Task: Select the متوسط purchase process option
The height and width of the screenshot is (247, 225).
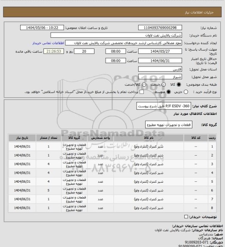Action: coord(169,92)
